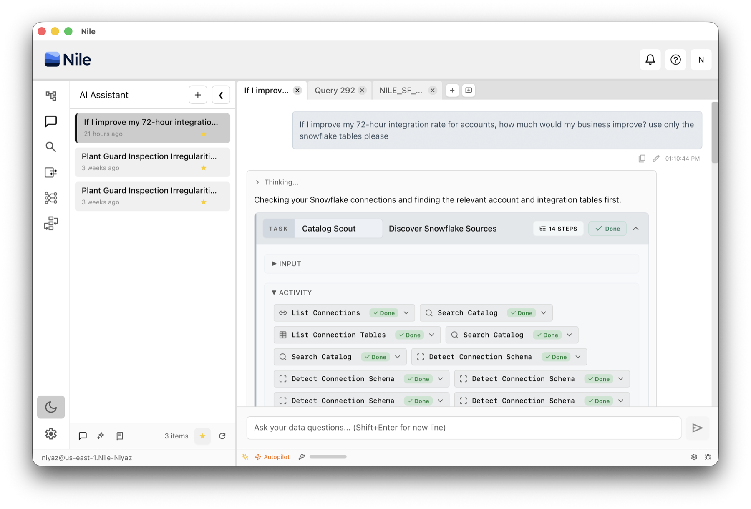Click the Done status badge of Catalog Scout
The height and width of the screenshot is (509, 751).
[607, 229]
